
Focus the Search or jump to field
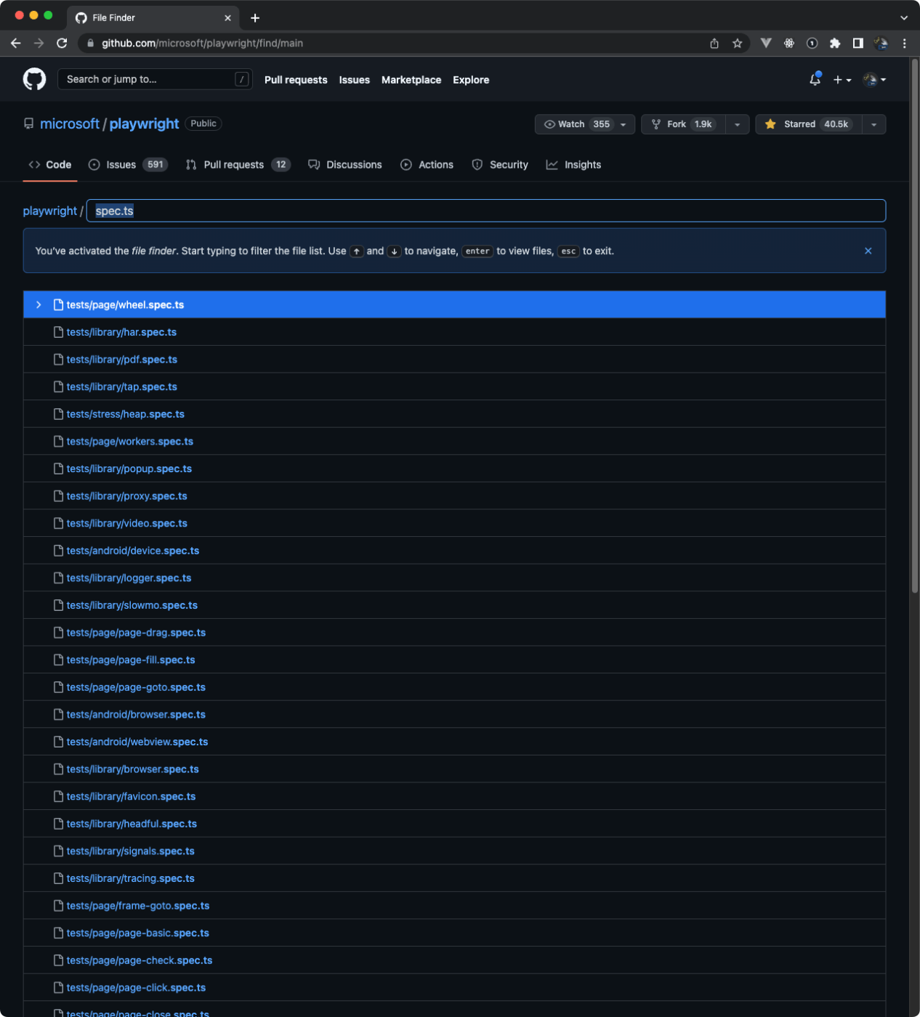155,79
